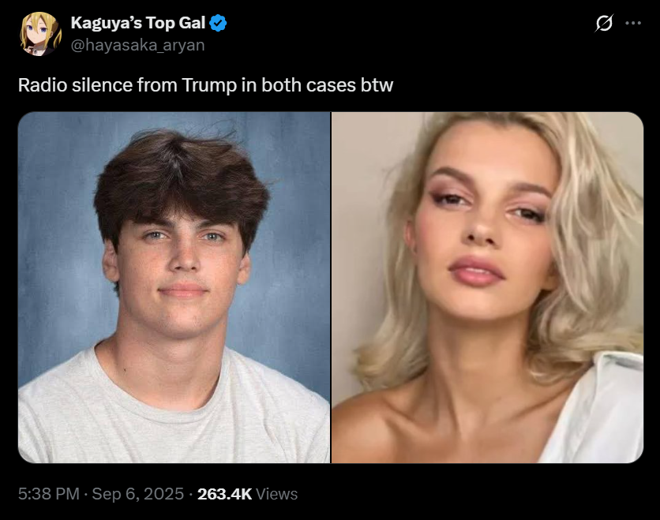Open the three-dot more options menu
The height and width of the screenshot is (520, 660).
pos(633,23)
